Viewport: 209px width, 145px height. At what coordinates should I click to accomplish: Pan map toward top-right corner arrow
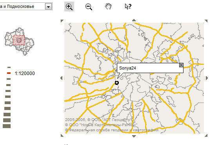click(206, 21)
